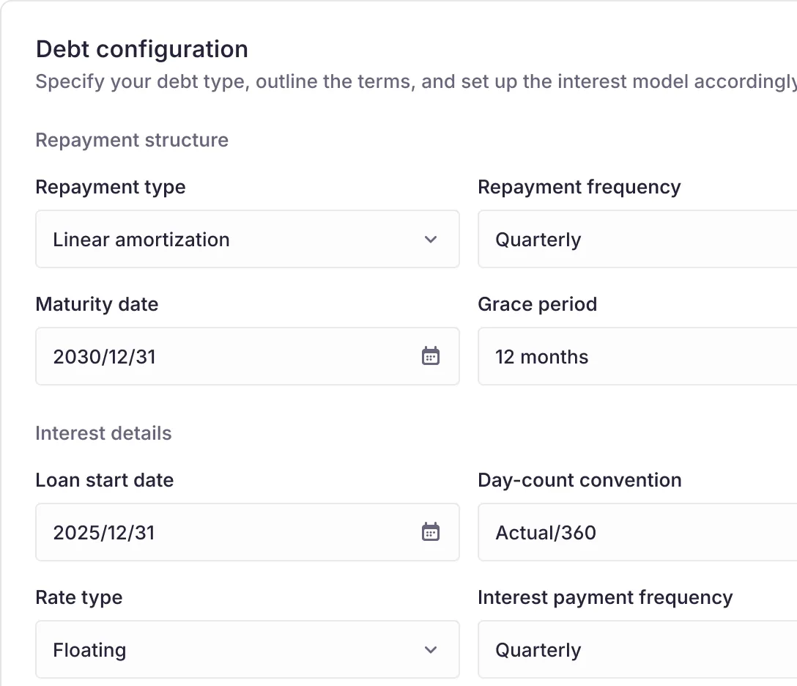Expand the Floating rate type dropdown
This screenshot has width=797, height=686.
[x=234, y=650]
